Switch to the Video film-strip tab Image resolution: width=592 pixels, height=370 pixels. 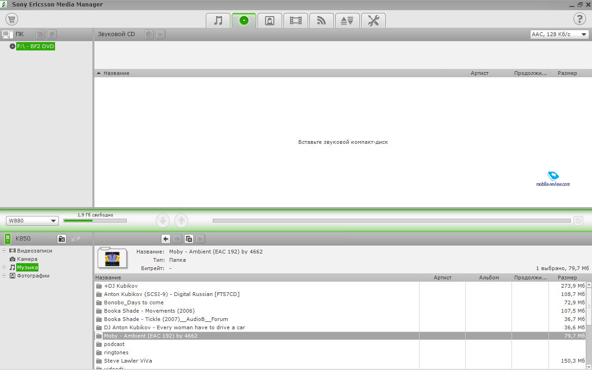point(296,20)
